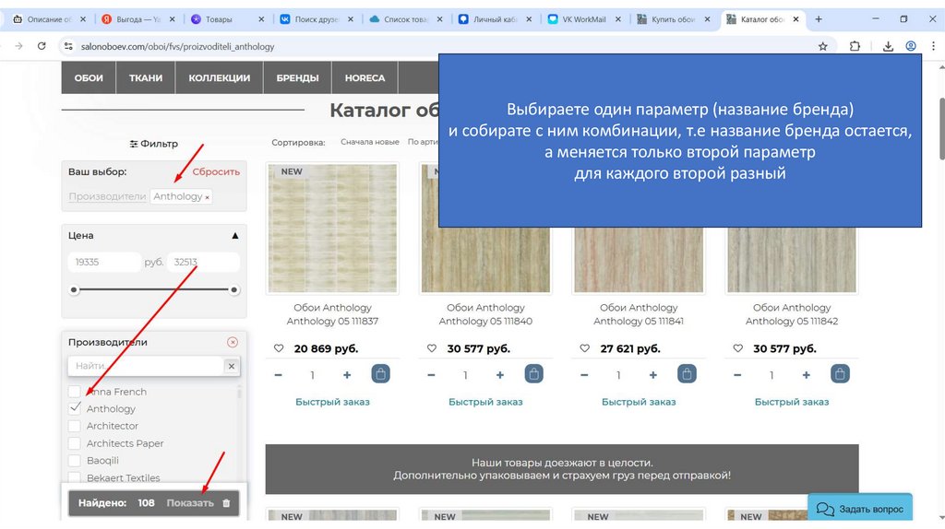Increase quantity for wallpaper 05 111837
This screenshot has height=529, width=945.
(x=347, y=375)
